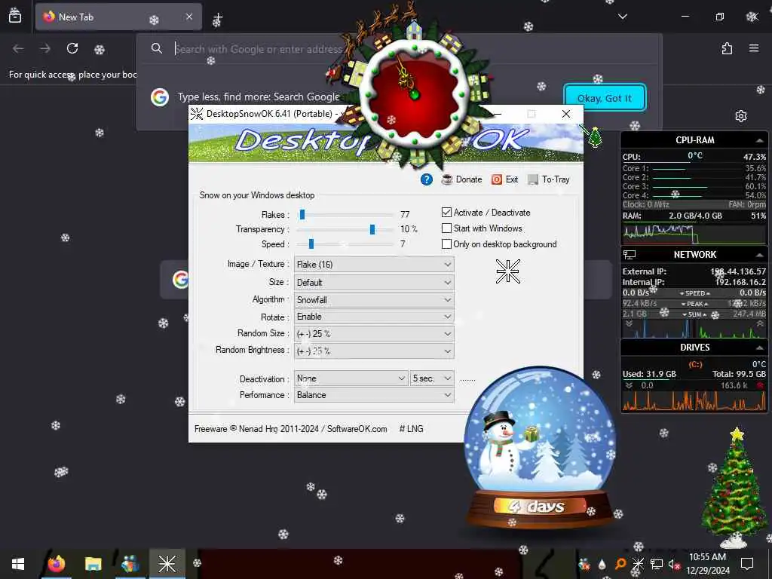Send DesktopSnowOK To-Tray
Screen dimensions: 772x579
(549, 179)
